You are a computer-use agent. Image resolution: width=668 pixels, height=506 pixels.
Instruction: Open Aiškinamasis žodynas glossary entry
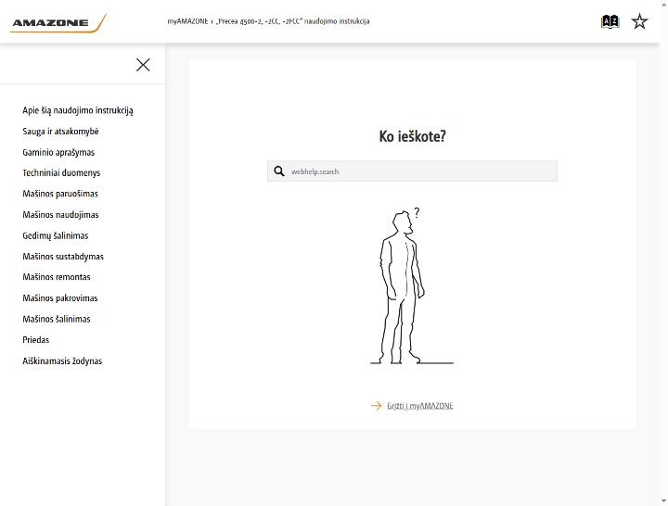pyautogui.click(x=62, y=361)
